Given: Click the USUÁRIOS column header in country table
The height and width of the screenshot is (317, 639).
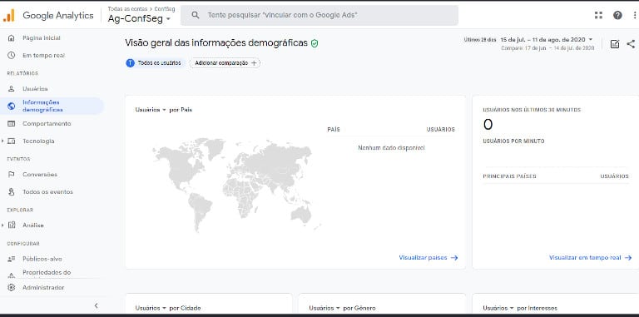Looking at the screenshot, I should coord(440,130).
